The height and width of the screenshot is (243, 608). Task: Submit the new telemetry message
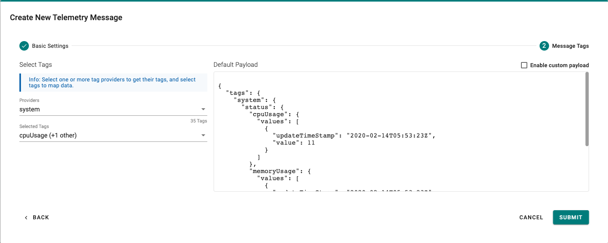tap(571, 217)
